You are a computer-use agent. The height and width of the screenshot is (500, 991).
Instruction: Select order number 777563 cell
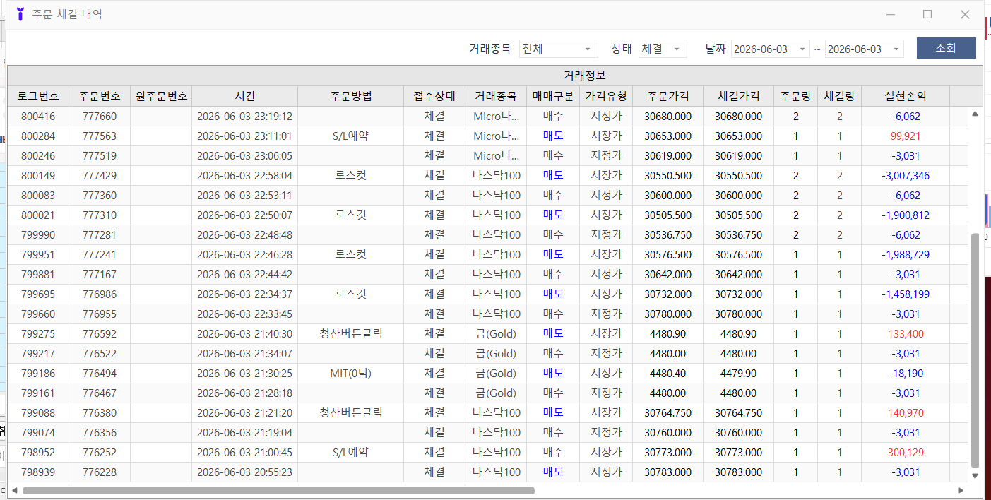pos(100,136)
